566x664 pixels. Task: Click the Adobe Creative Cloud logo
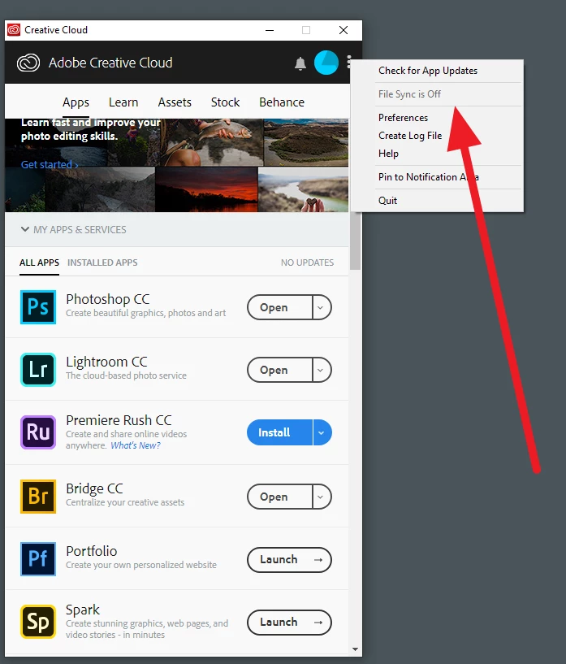pos(28,63)
